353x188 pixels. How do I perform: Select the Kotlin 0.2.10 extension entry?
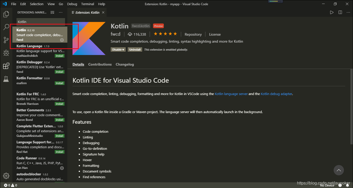point(40,35)
